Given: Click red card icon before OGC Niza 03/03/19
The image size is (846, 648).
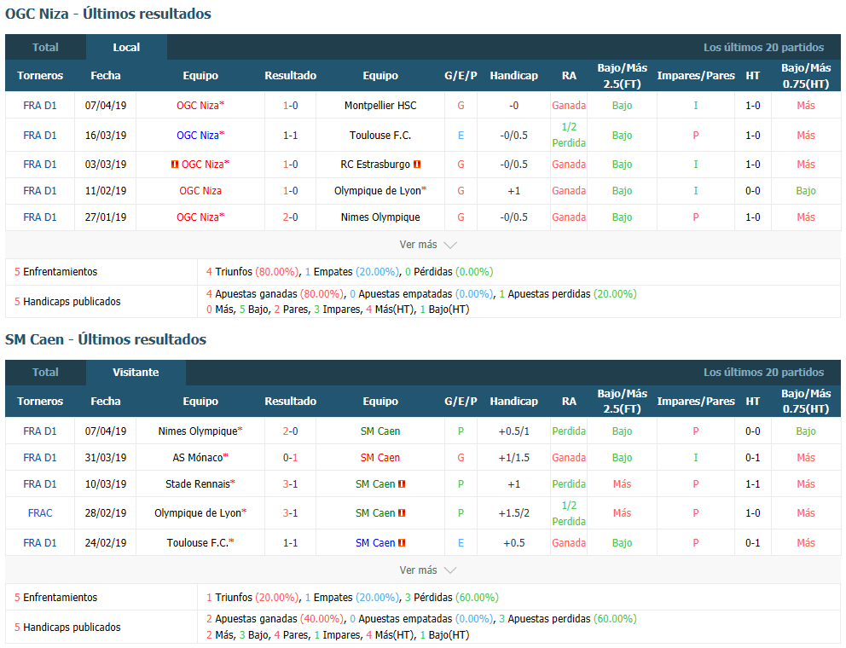Looking at the screenshot, I should (x=174, y=164).
